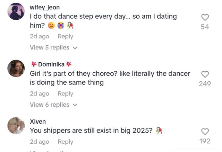
Task: Like Dominika's comment with the heart
Action: click(x=205, y=74)
